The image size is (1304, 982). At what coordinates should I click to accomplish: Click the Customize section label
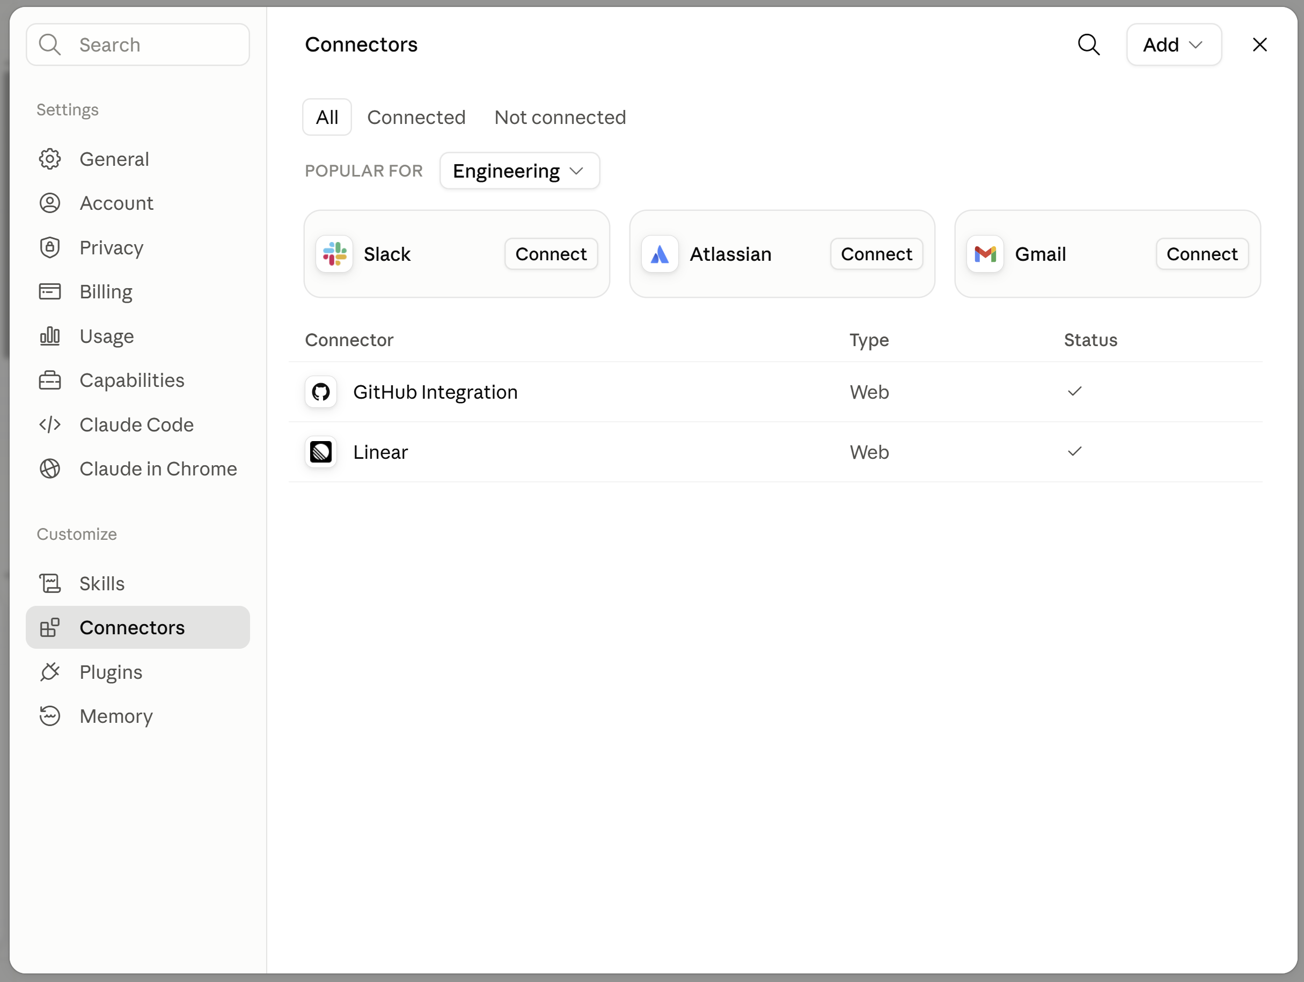pyautogui.click(x=77, y=534)
